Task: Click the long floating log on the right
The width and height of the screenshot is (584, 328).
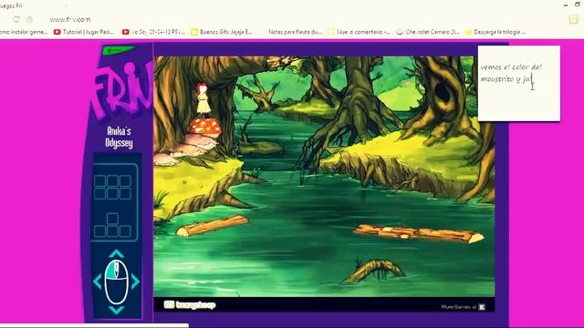Action: (418, 233)
